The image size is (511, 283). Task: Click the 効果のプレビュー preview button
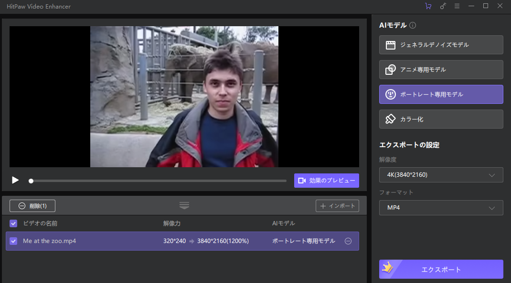click(326, 181)
